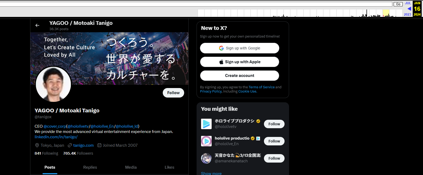View the 841 Following list
Viewport: 423px width, 175px height.
[46, 153]
